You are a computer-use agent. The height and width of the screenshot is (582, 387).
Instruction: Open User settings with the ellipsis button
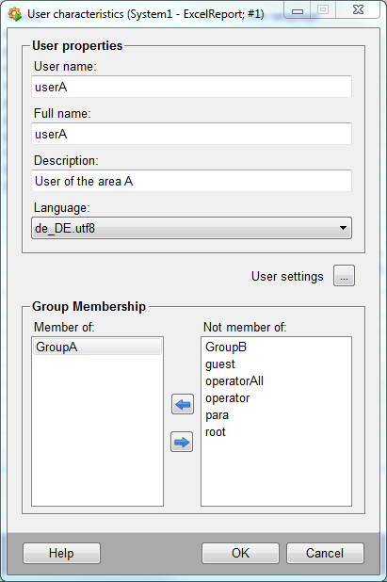click(x=344, y=276)
